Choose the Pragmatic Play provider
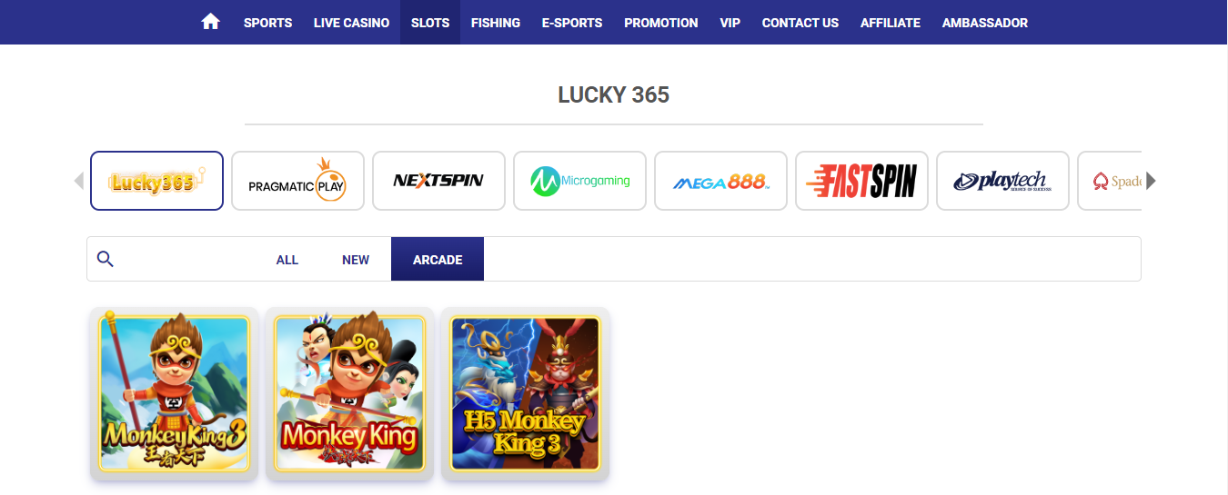The height and width of the screenshot is (495, 1228). 297,181
